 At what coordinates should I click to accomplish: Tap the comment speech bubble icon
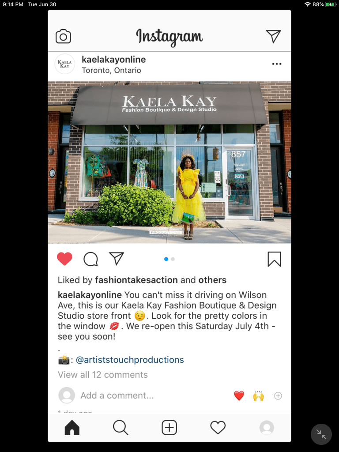click(x=91, y=259)
